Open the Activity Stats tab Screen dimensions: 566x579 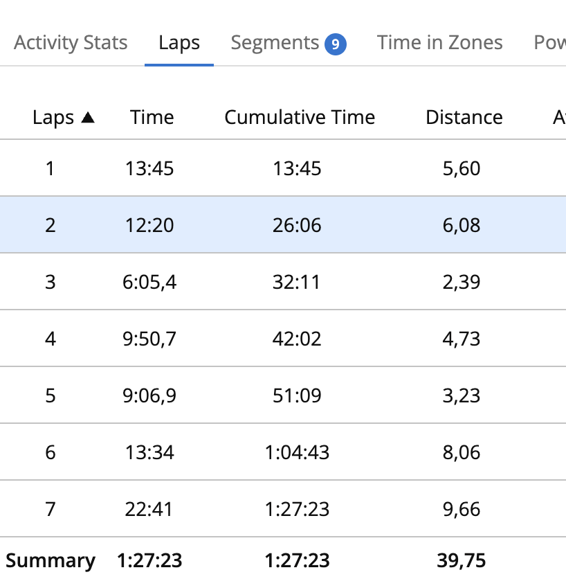click(71, 43)
